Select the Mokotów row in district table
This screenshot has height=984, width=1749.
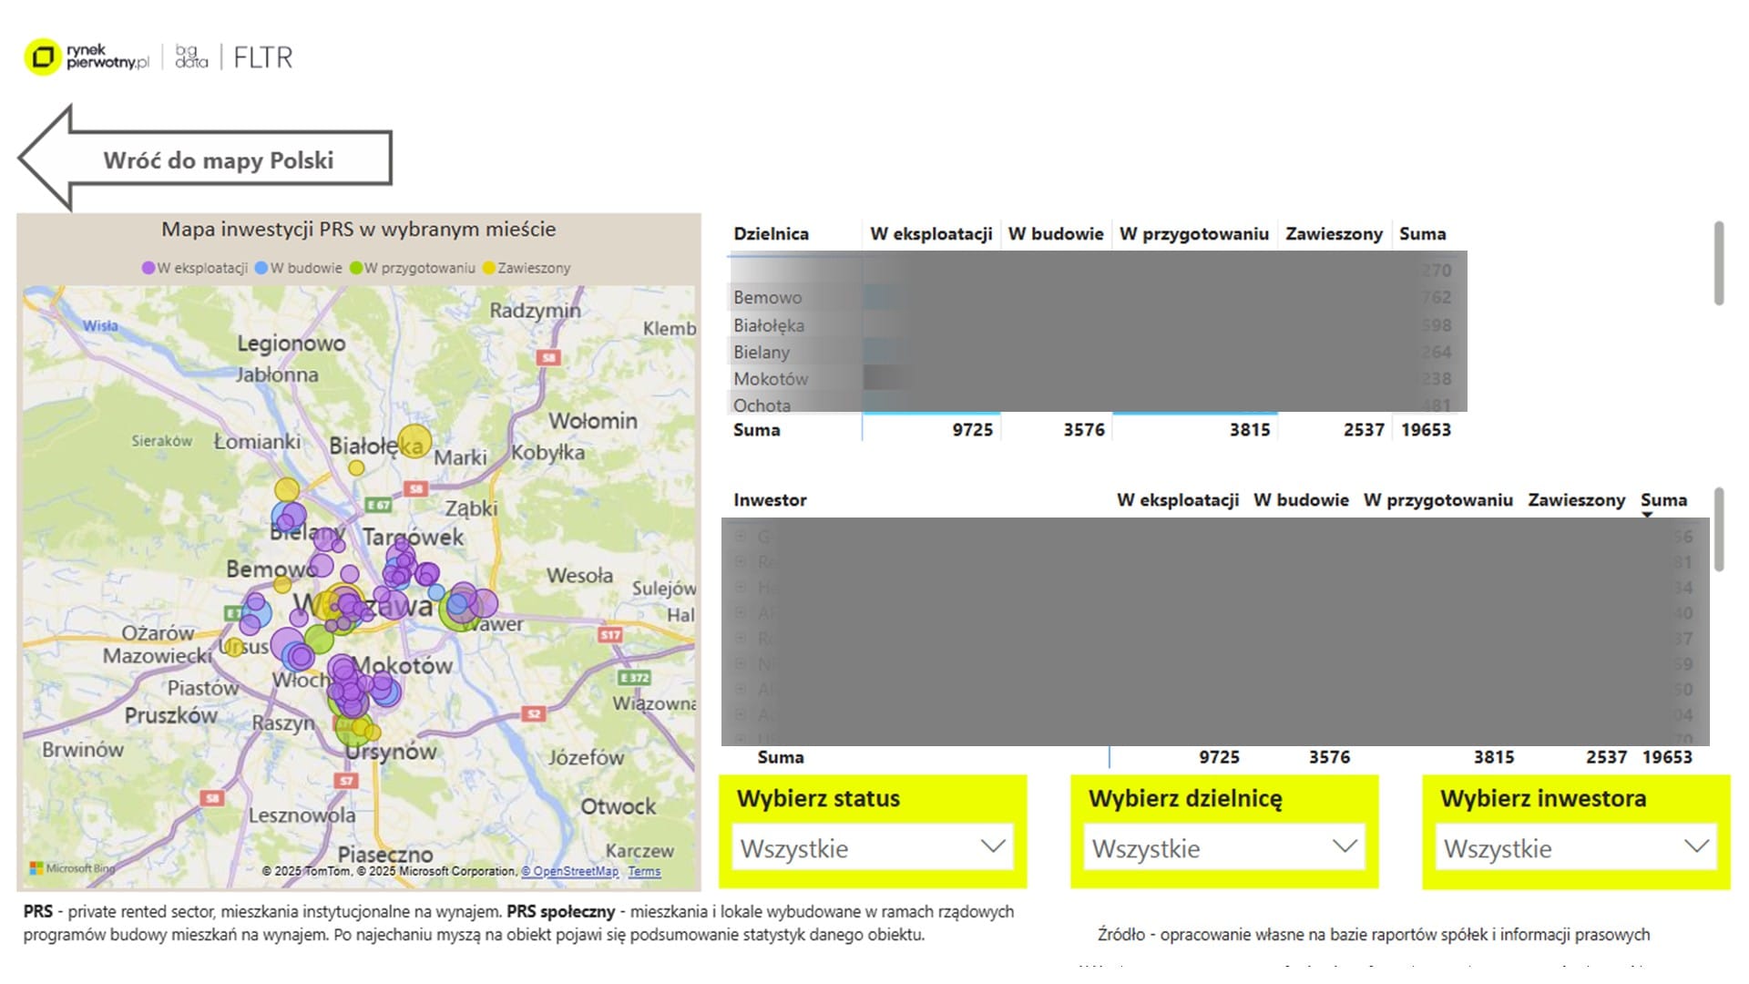pyautogui.click(x=771, y=378)
